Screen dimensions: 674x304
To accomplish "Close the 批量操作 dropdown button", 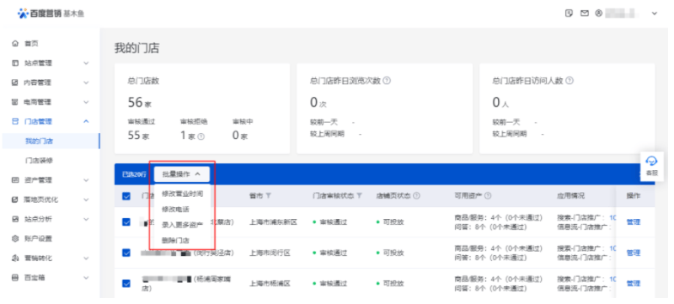I will click(182, 174).
